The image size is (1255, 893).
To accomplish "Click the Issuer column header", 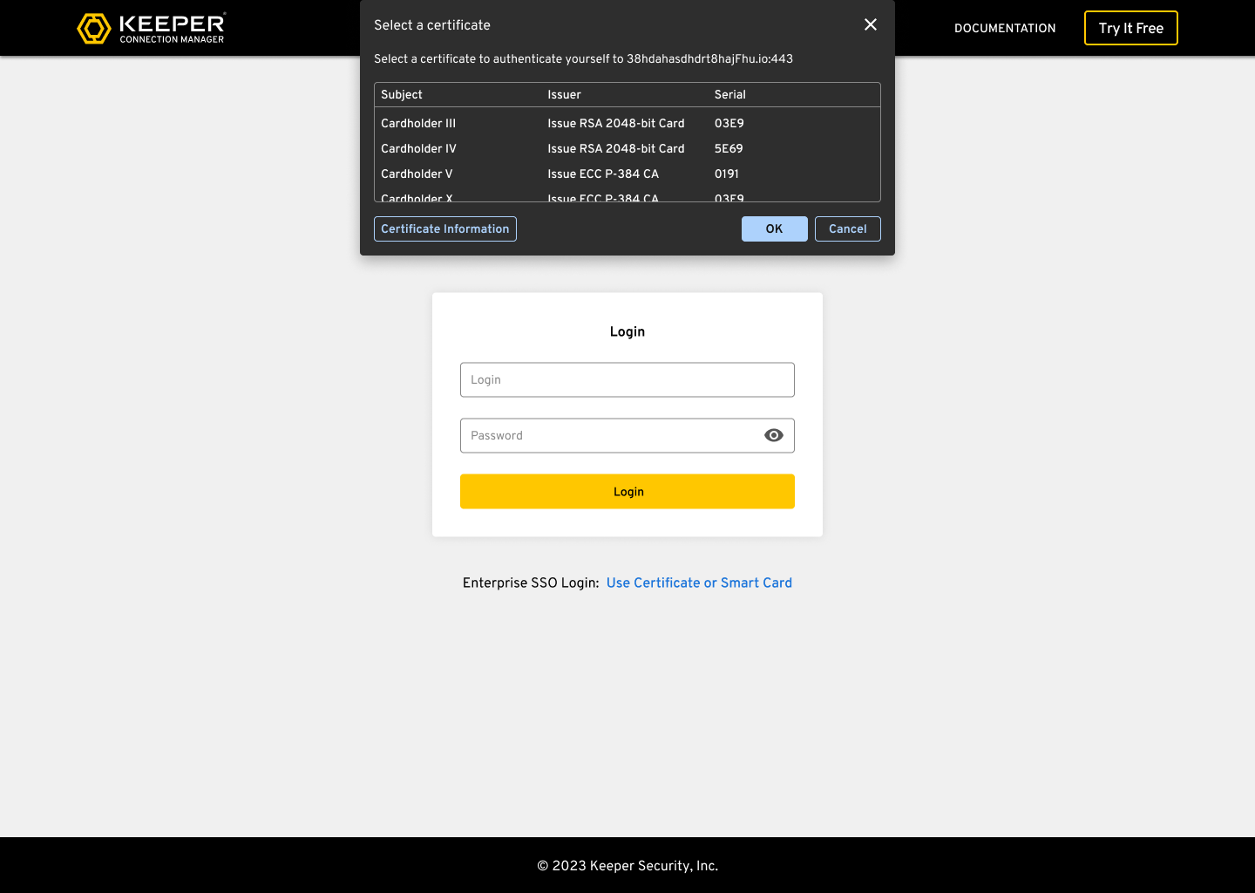I will 564,94.
